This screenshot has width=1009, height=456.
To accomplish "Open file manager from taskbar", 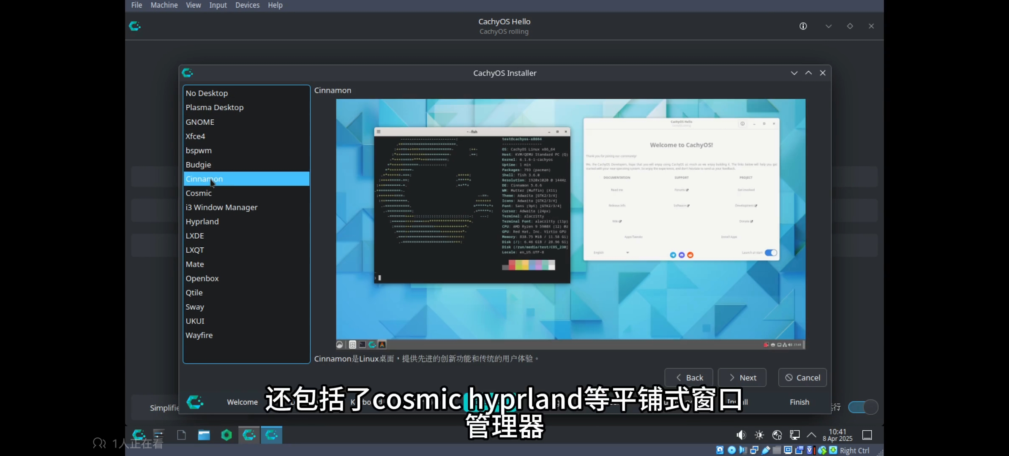I will coord(204,435).
